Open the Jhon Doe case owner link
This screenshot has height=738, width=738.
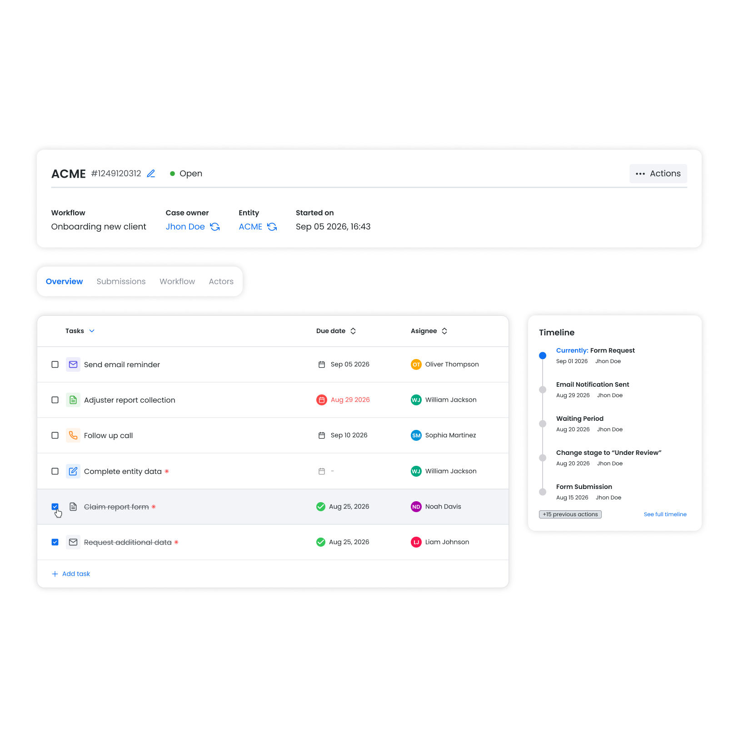tap(185, 227)
